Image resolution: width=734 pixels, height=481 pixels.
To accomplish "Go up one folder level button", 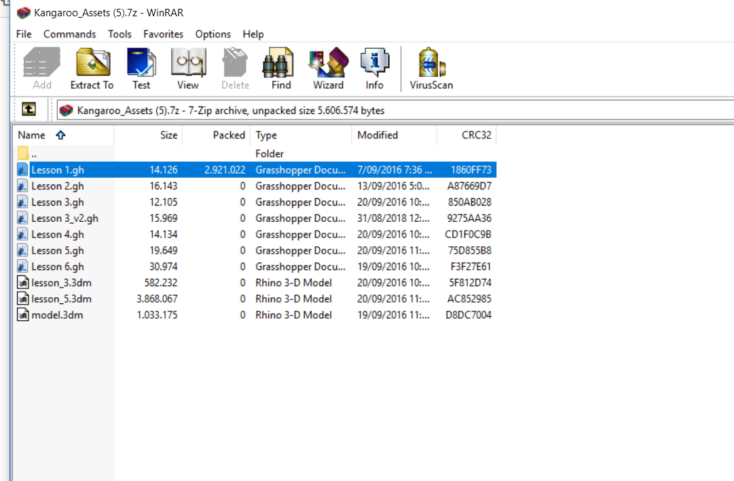I will (x=29, y=109).
